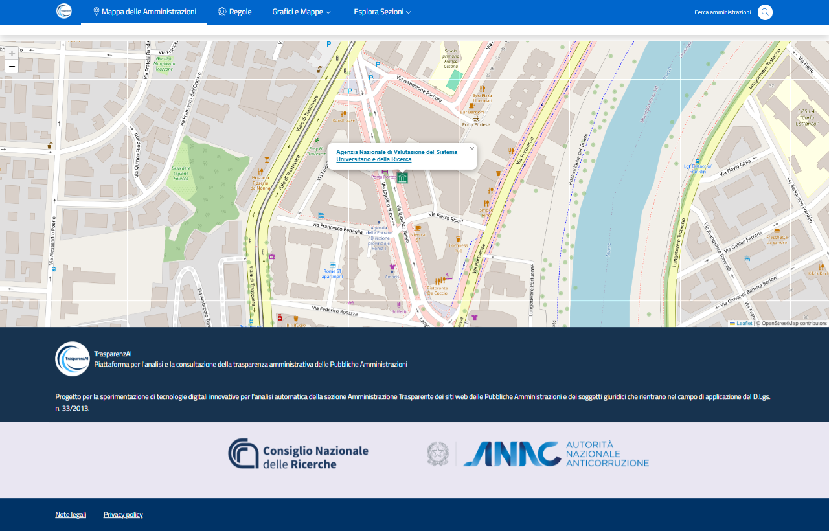Expand the Grafici e Mappe dropdown
Viewport: 829px width, 531px height.
(x=301, y=12)
